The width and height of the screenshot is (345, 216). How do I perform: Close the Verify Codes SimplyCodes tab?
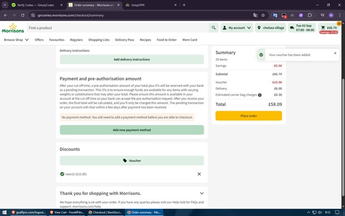[61, 5]
